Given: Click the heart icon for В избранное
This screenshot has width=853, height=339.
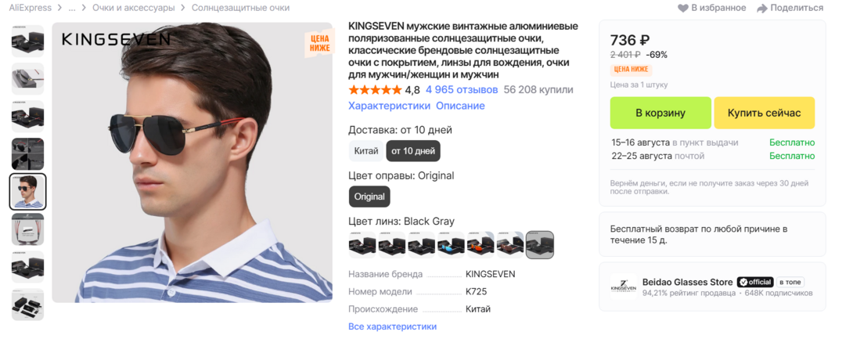Looking at the screenshot, I should click(682, 8).
